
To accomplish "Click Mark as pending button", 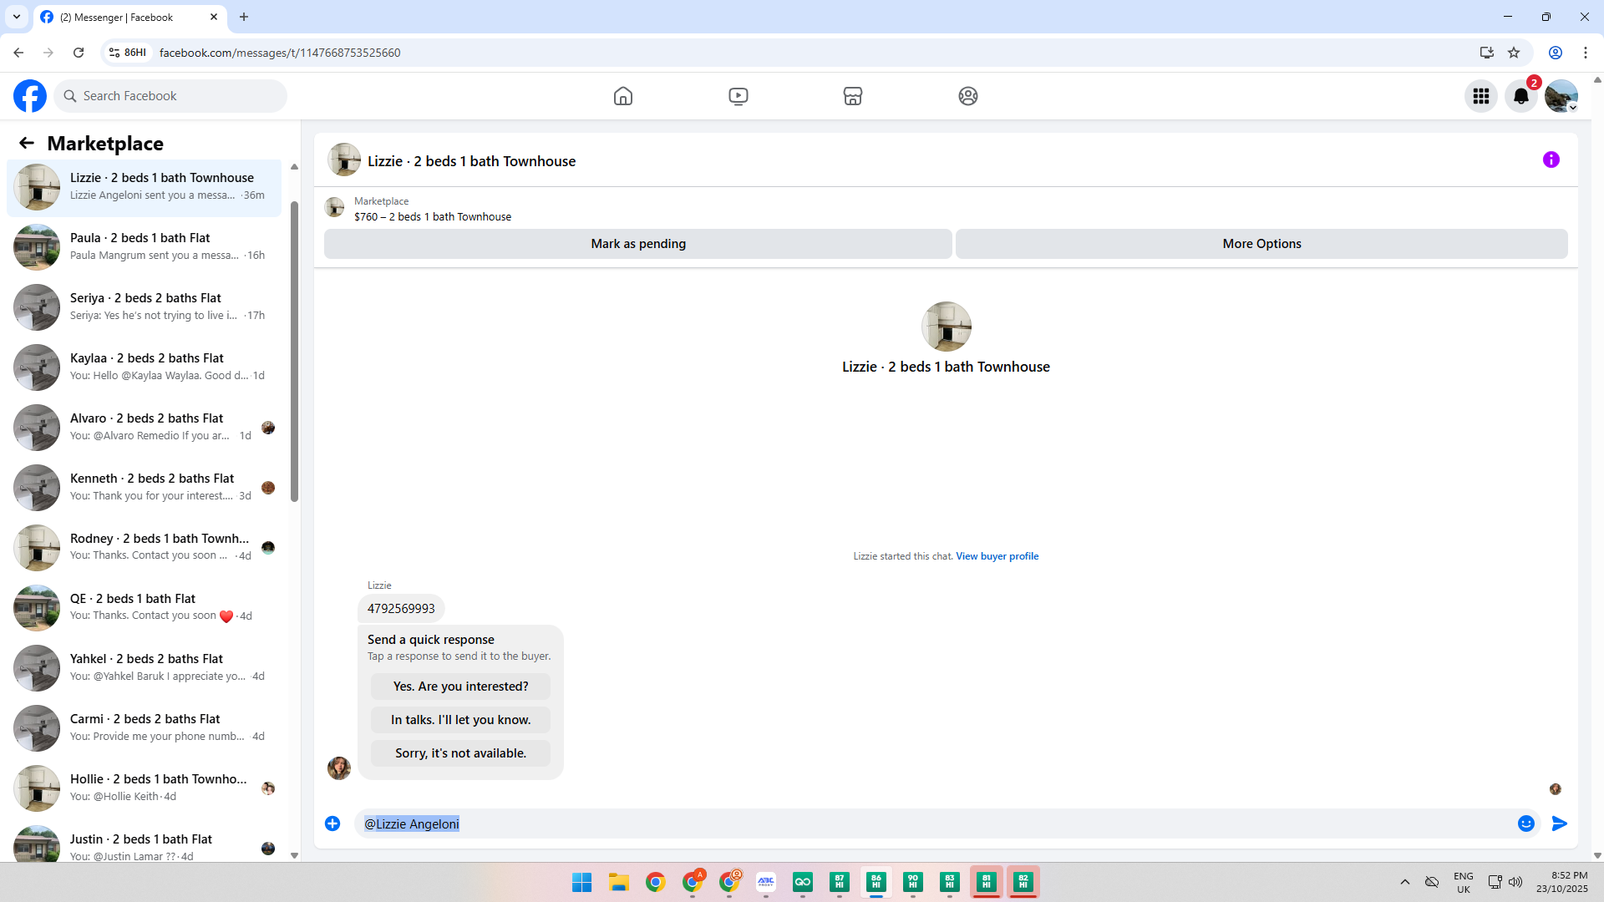I will [637, 244].
